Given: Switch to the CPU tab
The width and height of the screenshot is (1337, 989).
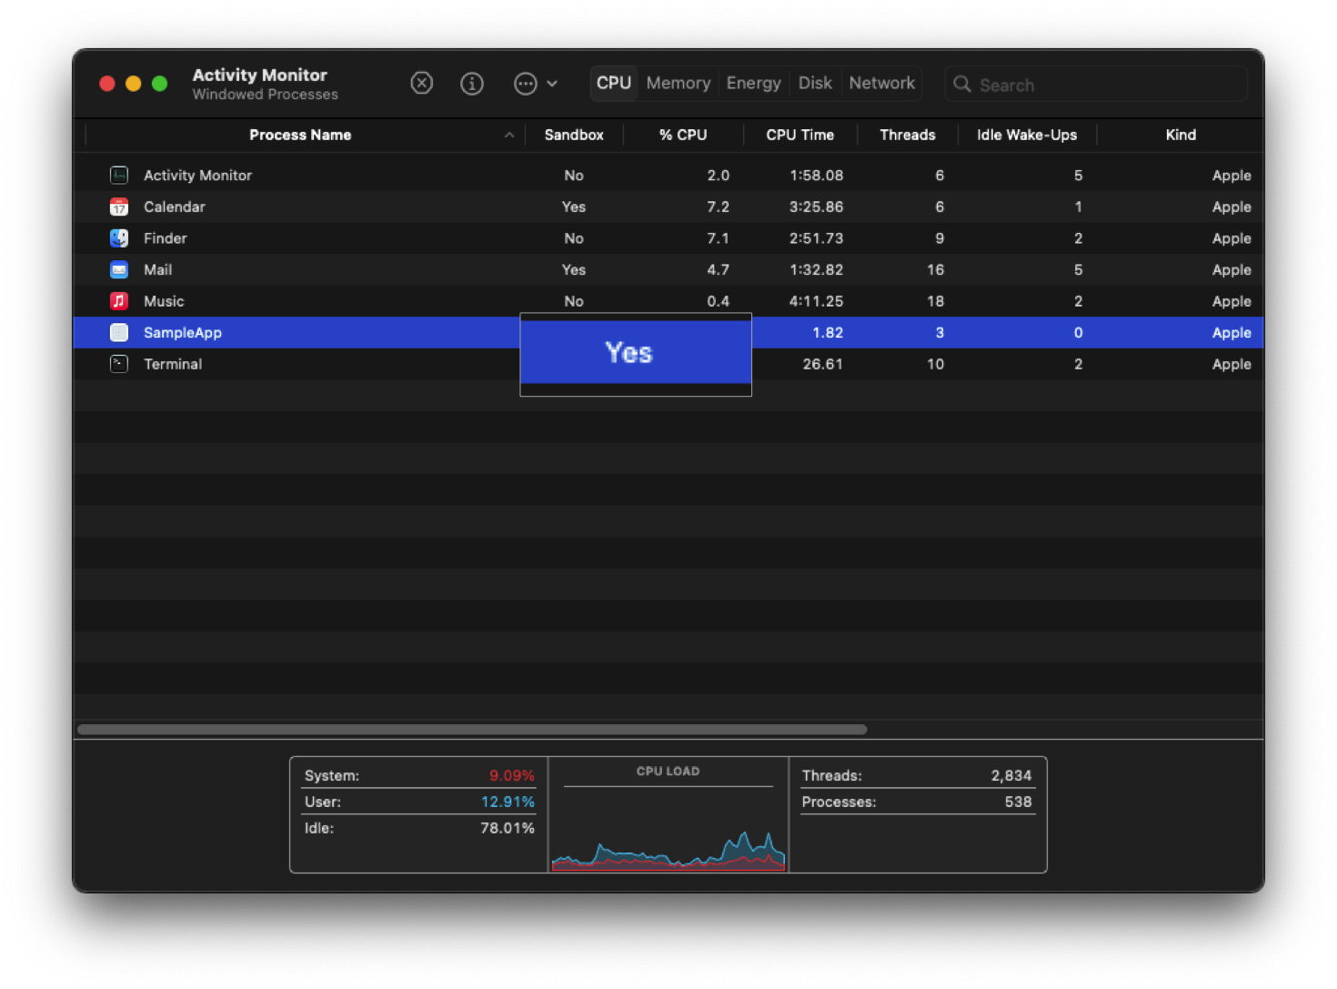Looking at the screenshot, I should 614,83.
